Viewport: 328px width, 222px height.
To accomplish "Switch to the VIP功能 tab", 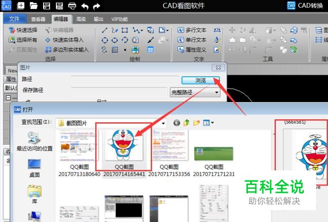I will tap(119, 19).
